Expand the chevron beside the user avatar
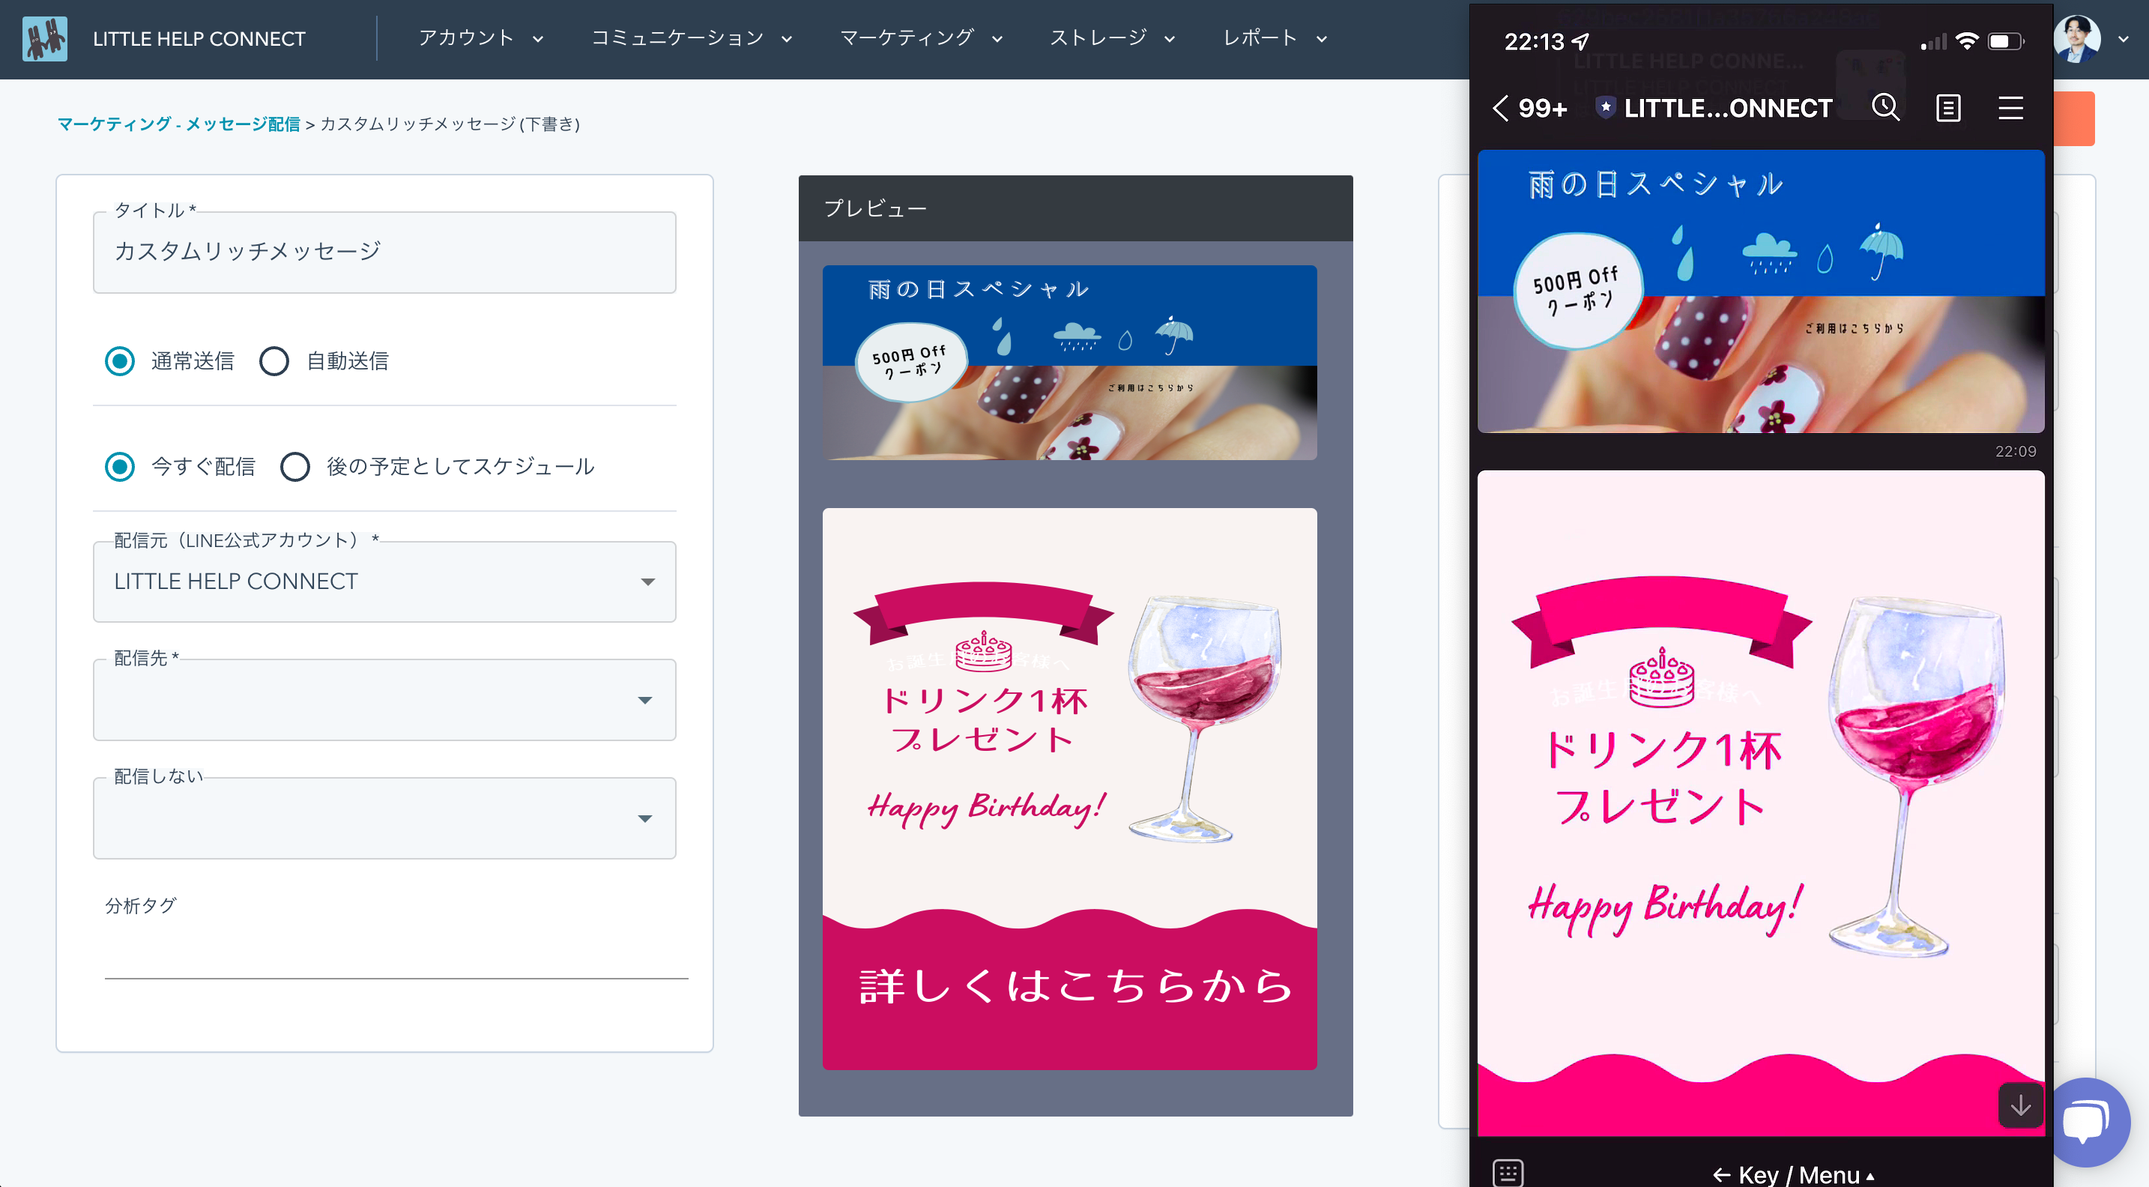Viewport: 2149px width, 1187px height. [x=2123, y=38]
